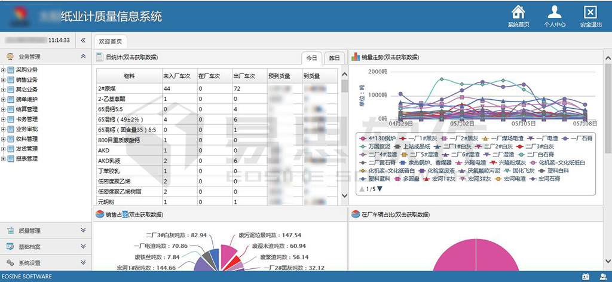This screenshot has height=282, width=612.
Task: Select the 欢迎首页 tab
Action: (110, 41)
